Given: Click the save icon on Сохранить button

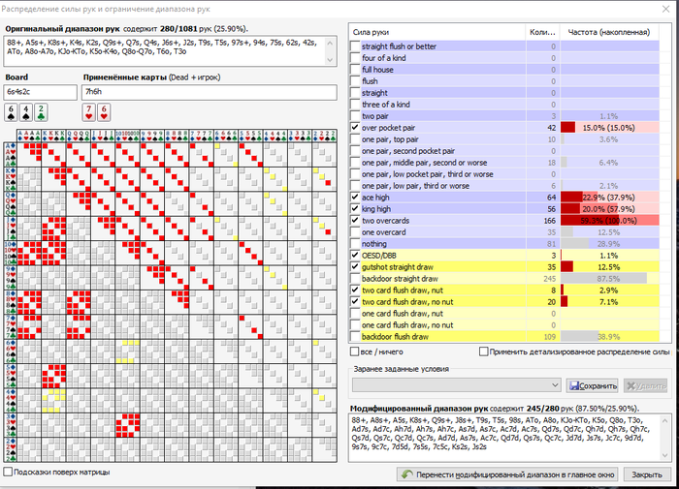Looking at the screenshot, I should point(574,385).
